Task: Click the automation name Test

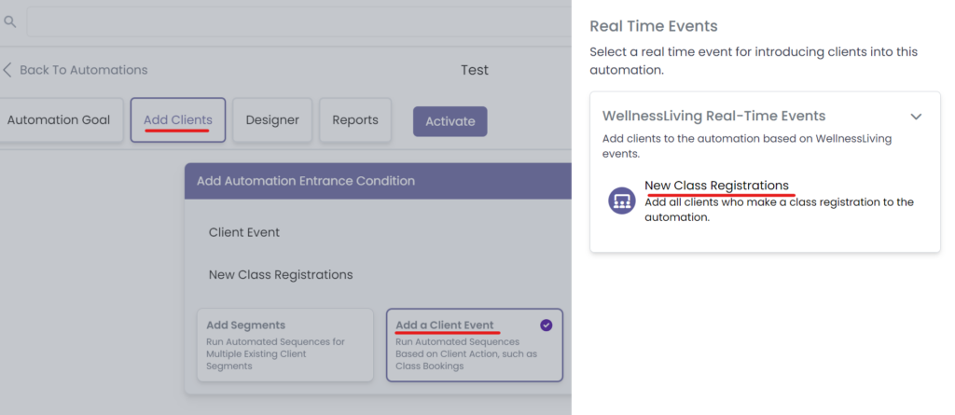Action: [x=474, y=70]
